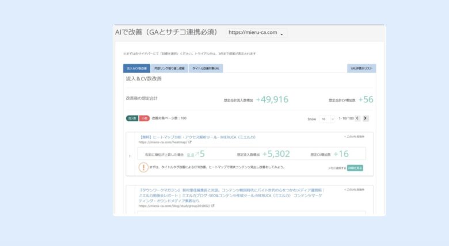The image size is (449, 246).
Task: Click the 流入&CV数改善 section heading
Action: point(144,79)
